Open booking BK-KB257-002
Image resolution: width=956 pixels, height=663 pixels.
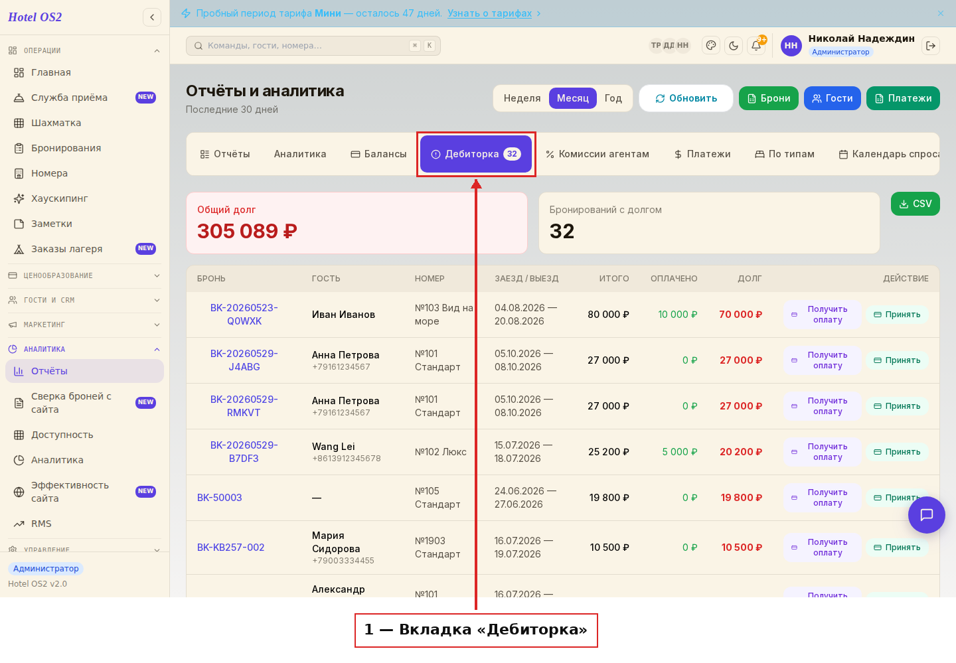[x=231, y=548]
